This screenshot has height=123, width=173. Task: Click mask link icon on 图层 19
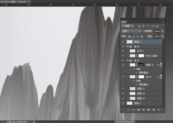tap(137, 65)
